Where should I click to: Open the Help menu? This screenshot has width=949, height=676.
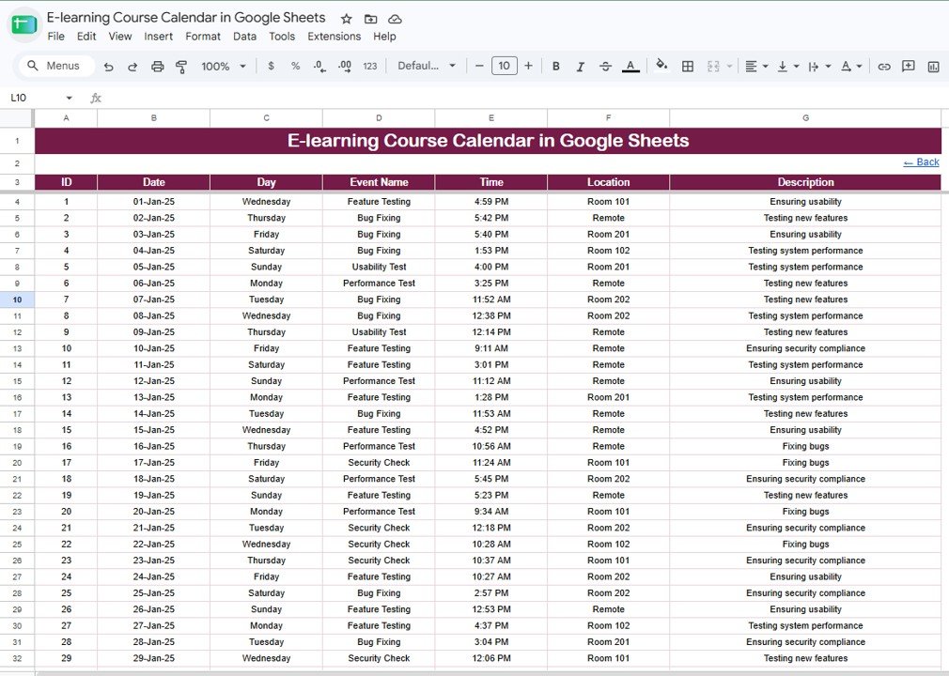[384, 37]
